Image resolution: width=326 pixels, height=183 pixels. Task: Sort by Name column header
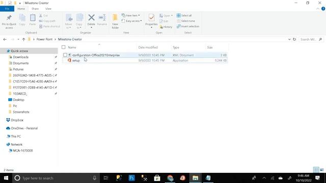pyautogui.click(x=72, y=47)
